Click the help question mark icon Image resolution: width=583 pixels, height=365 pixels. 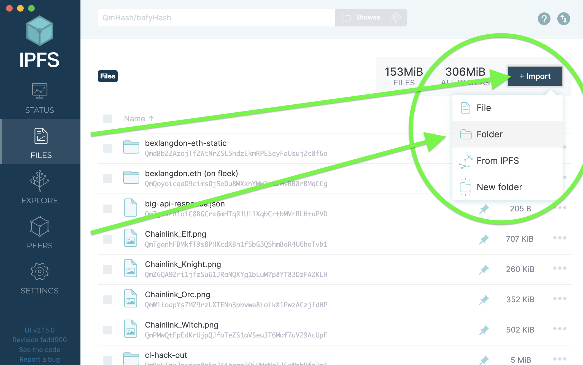544,19
